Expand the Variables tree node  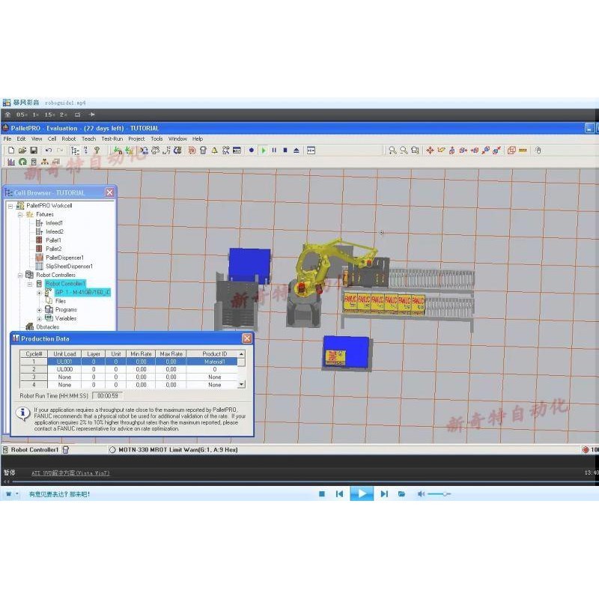pos(40,319)
